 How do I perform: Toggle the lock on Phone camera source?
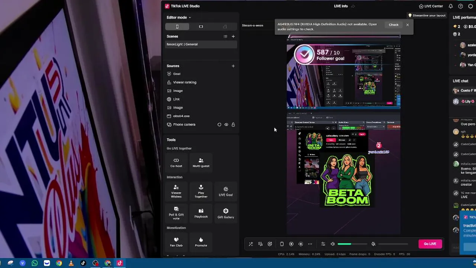coord(233,125)
